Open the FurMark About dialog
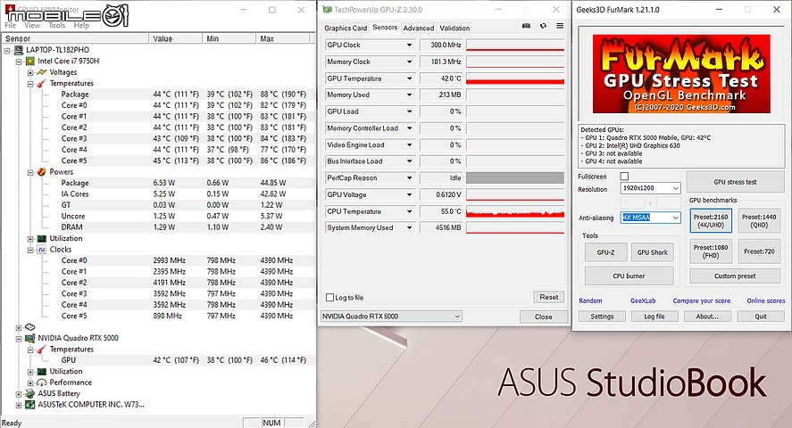 (707, 317)
